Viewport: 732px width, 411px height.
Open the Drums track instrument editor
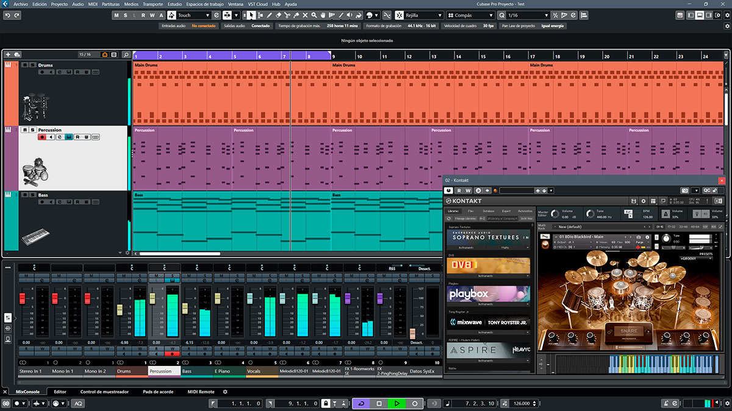[70, 72]
